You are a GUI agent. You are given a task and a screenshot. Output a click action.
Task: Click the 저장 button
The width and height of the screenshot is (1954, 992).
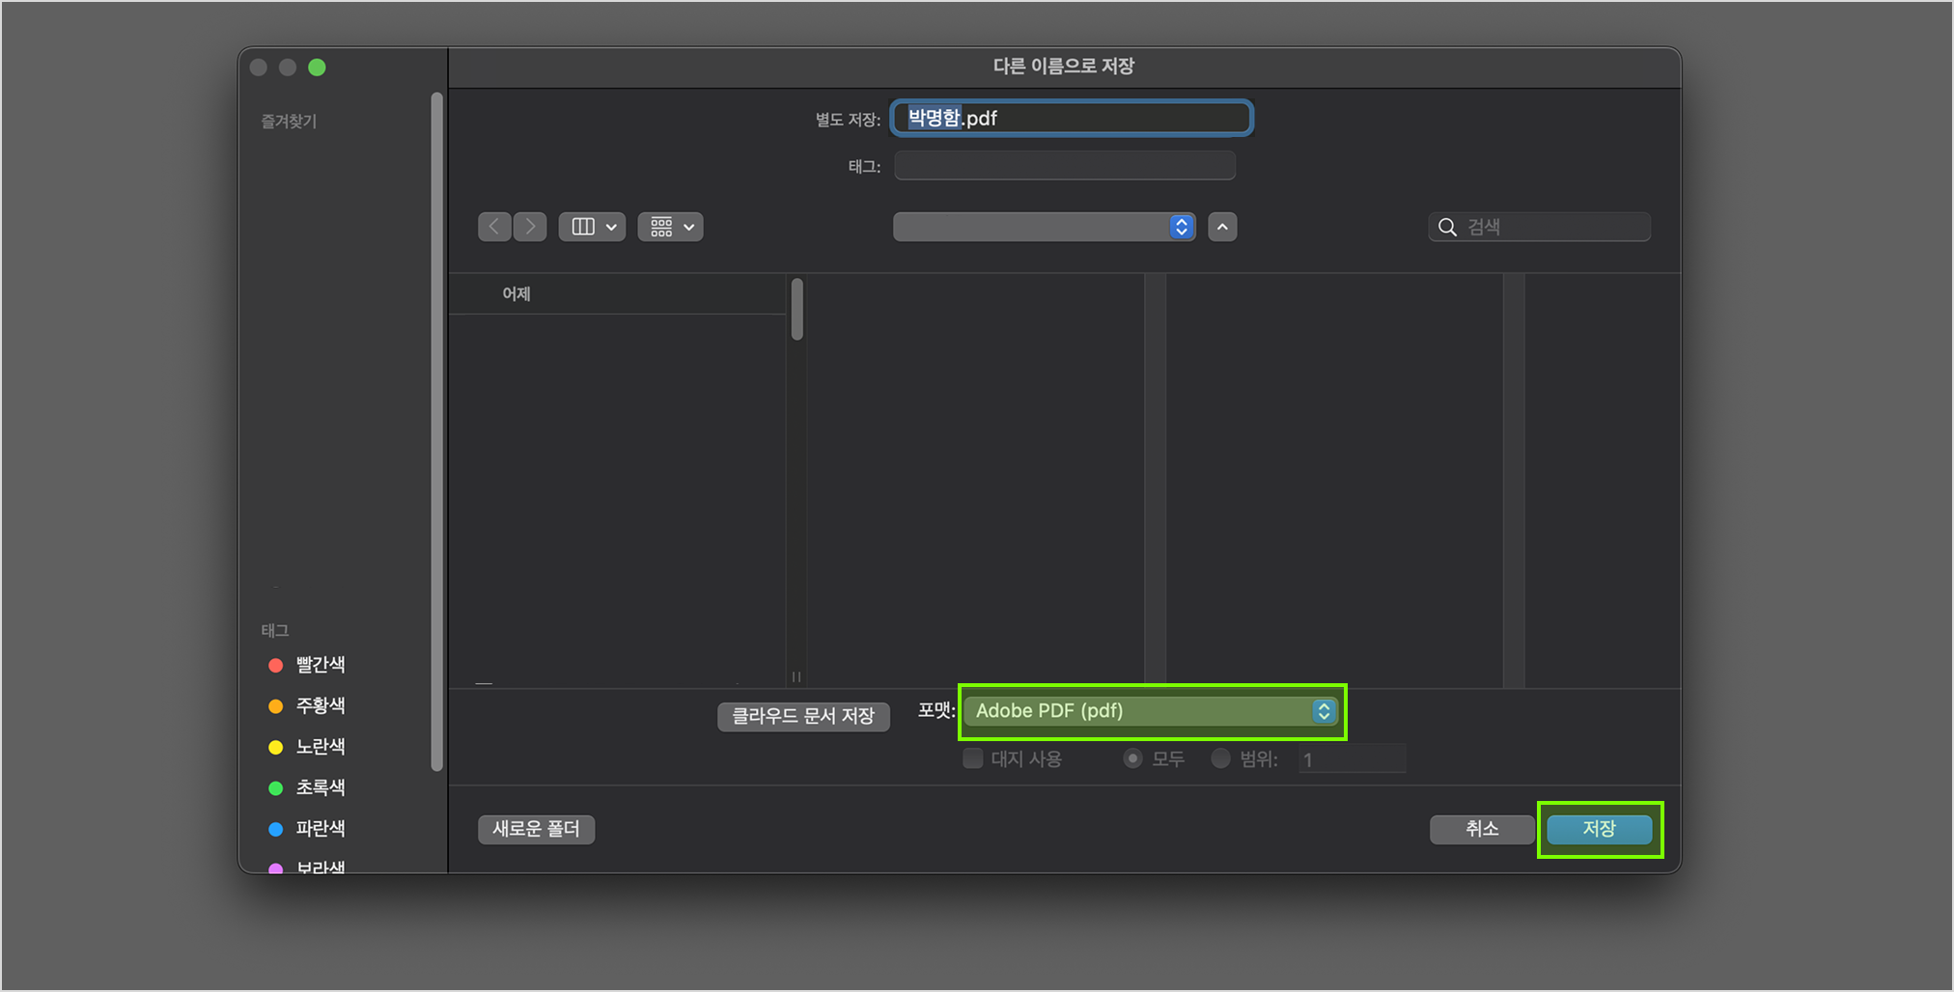point(1599,829)
